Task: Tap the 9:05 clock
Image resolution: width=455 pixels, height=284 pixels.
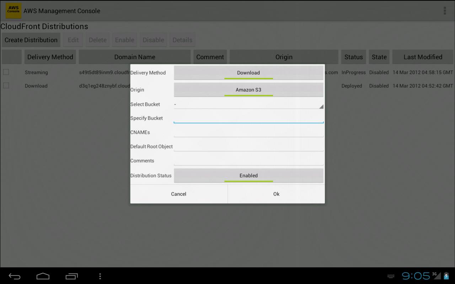Action: [416, 276]
